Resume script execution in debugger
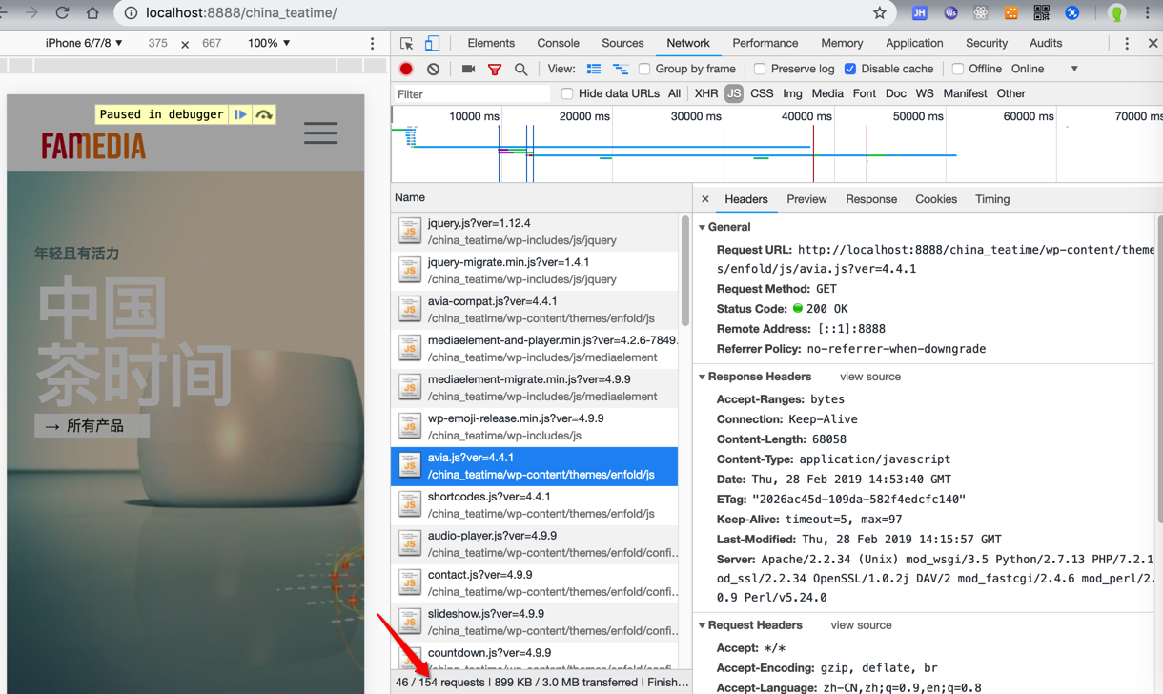The width and height of the screenshot is (1163, 694). [240, 114]
